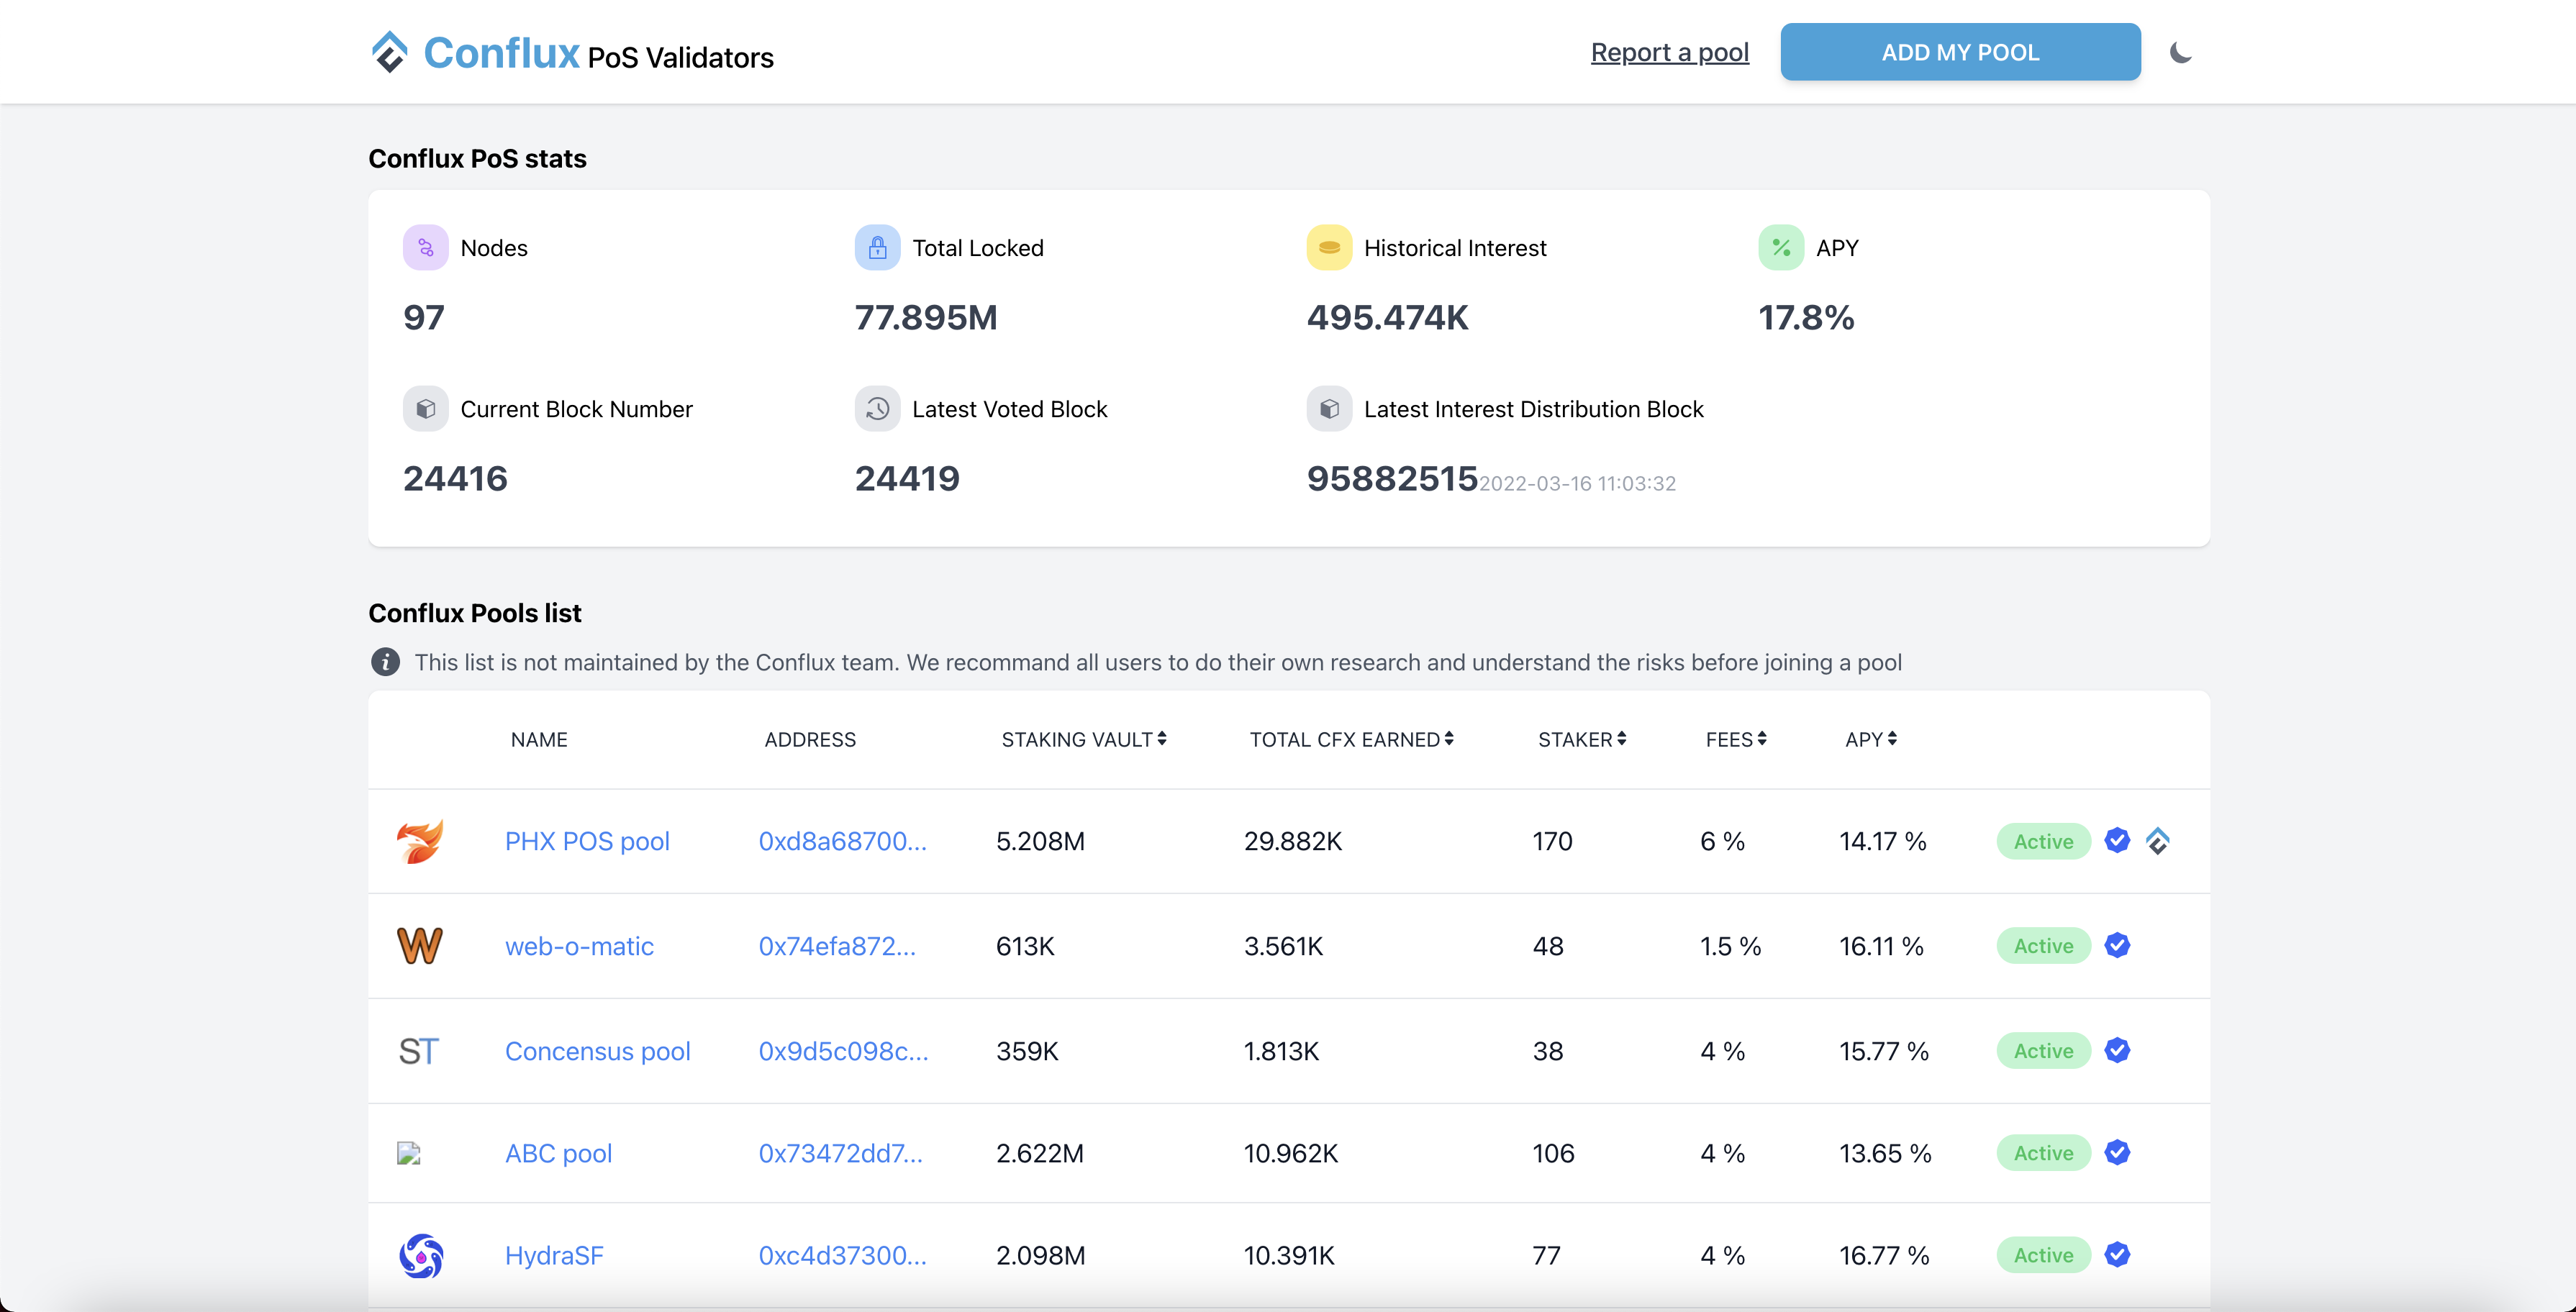2576x1312 pixels.
Task: Open address 0x74efa872... link
Action: pos(837,946)
